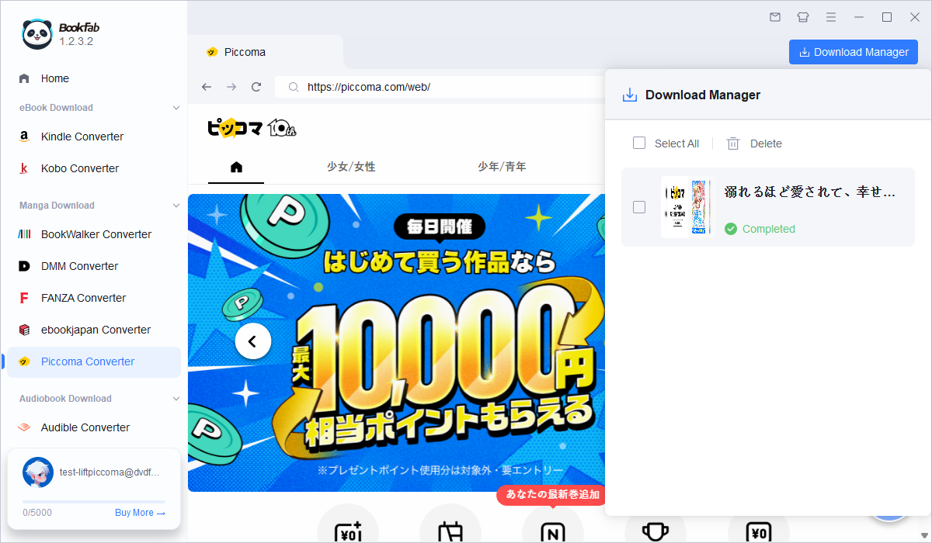Screen dimensions: 932x543
Task: Tick checkbox for the completed manga item
Action: pyautogui.click(x=639, y=207)
